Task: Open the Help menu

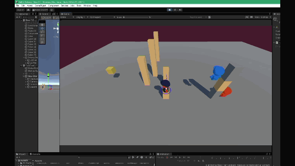Action: coord(95,6)
